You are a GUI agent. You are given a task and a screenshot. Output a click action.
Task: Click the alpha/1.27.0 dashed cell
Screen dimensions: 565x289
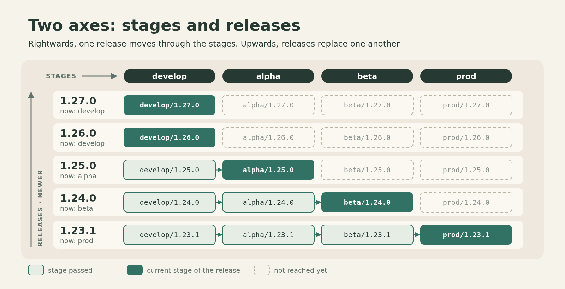pos(268,105)
